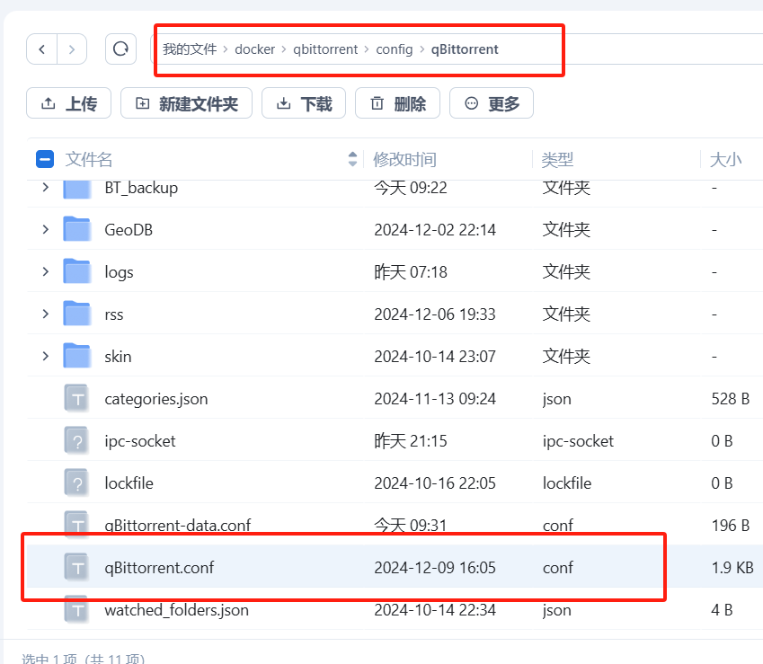Select the skin folder name
Viewport: 763px width, 664px height.
118,357
